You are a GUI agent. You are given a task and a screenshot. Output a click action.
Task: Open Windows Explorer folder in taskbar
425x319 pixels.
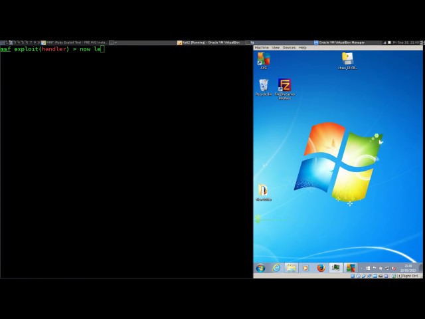(292, 268)
